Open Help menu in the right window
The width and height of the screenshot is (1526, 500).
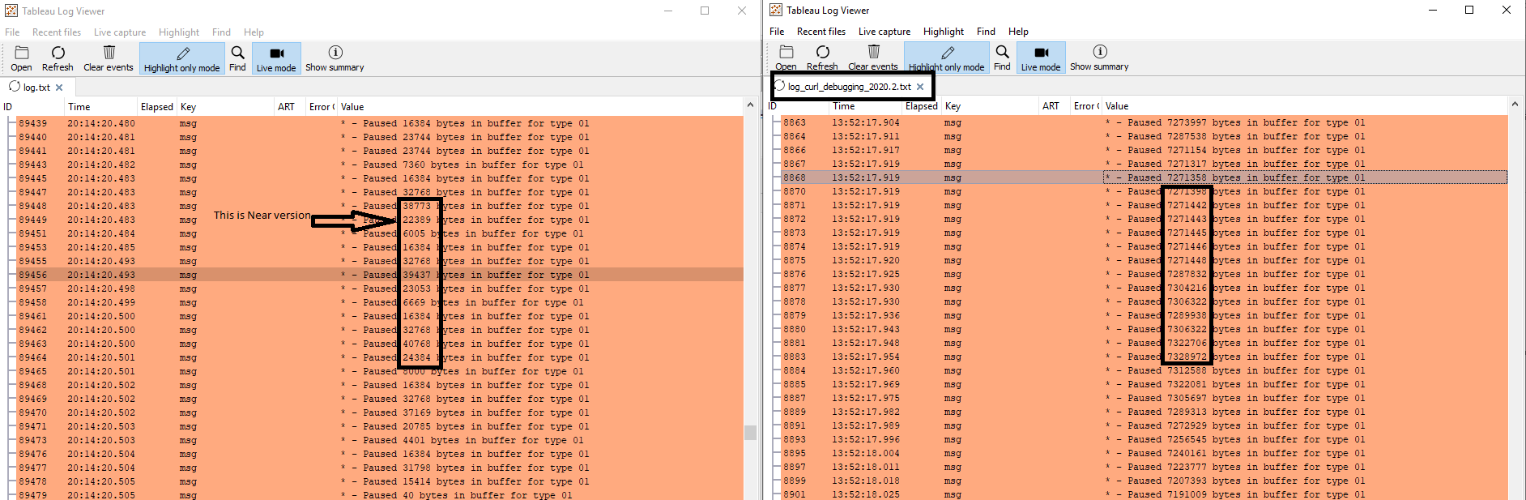tap(1018, 32)
